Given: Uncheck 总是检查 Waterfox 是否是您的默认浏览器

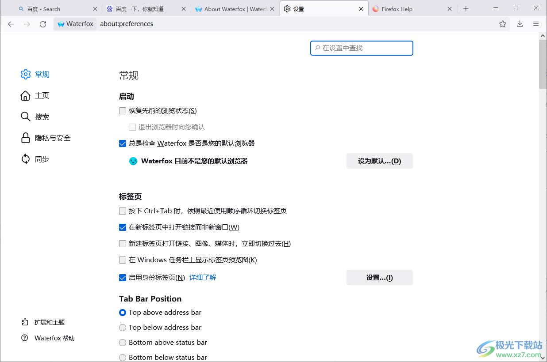Looking at the screenshot, I should pyautogui.click(x=123, y=143).
